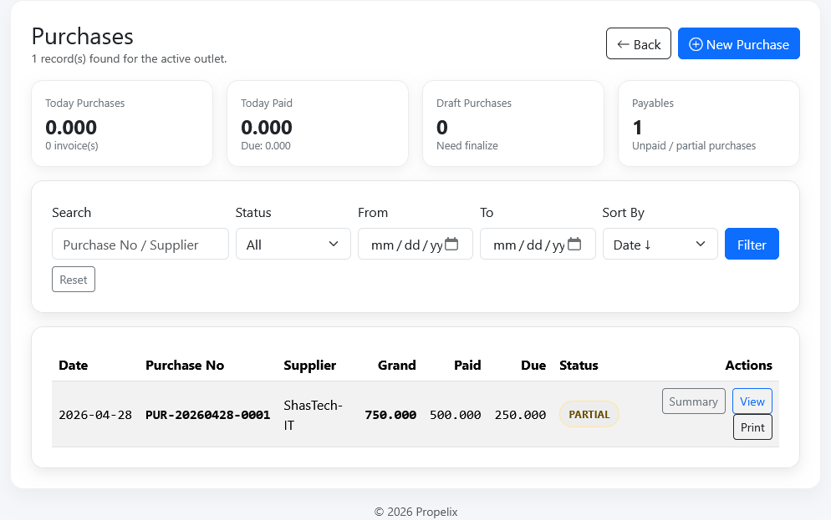The height and width of the screenshot is (520, 831).
Task: Apply the Filter button
Action: [x=752, y=244]
